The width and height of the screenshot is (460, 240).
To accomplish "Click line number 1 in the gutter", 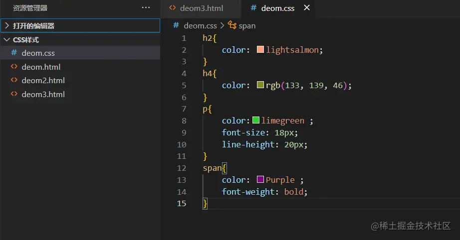I will click(x=184, y=38).
